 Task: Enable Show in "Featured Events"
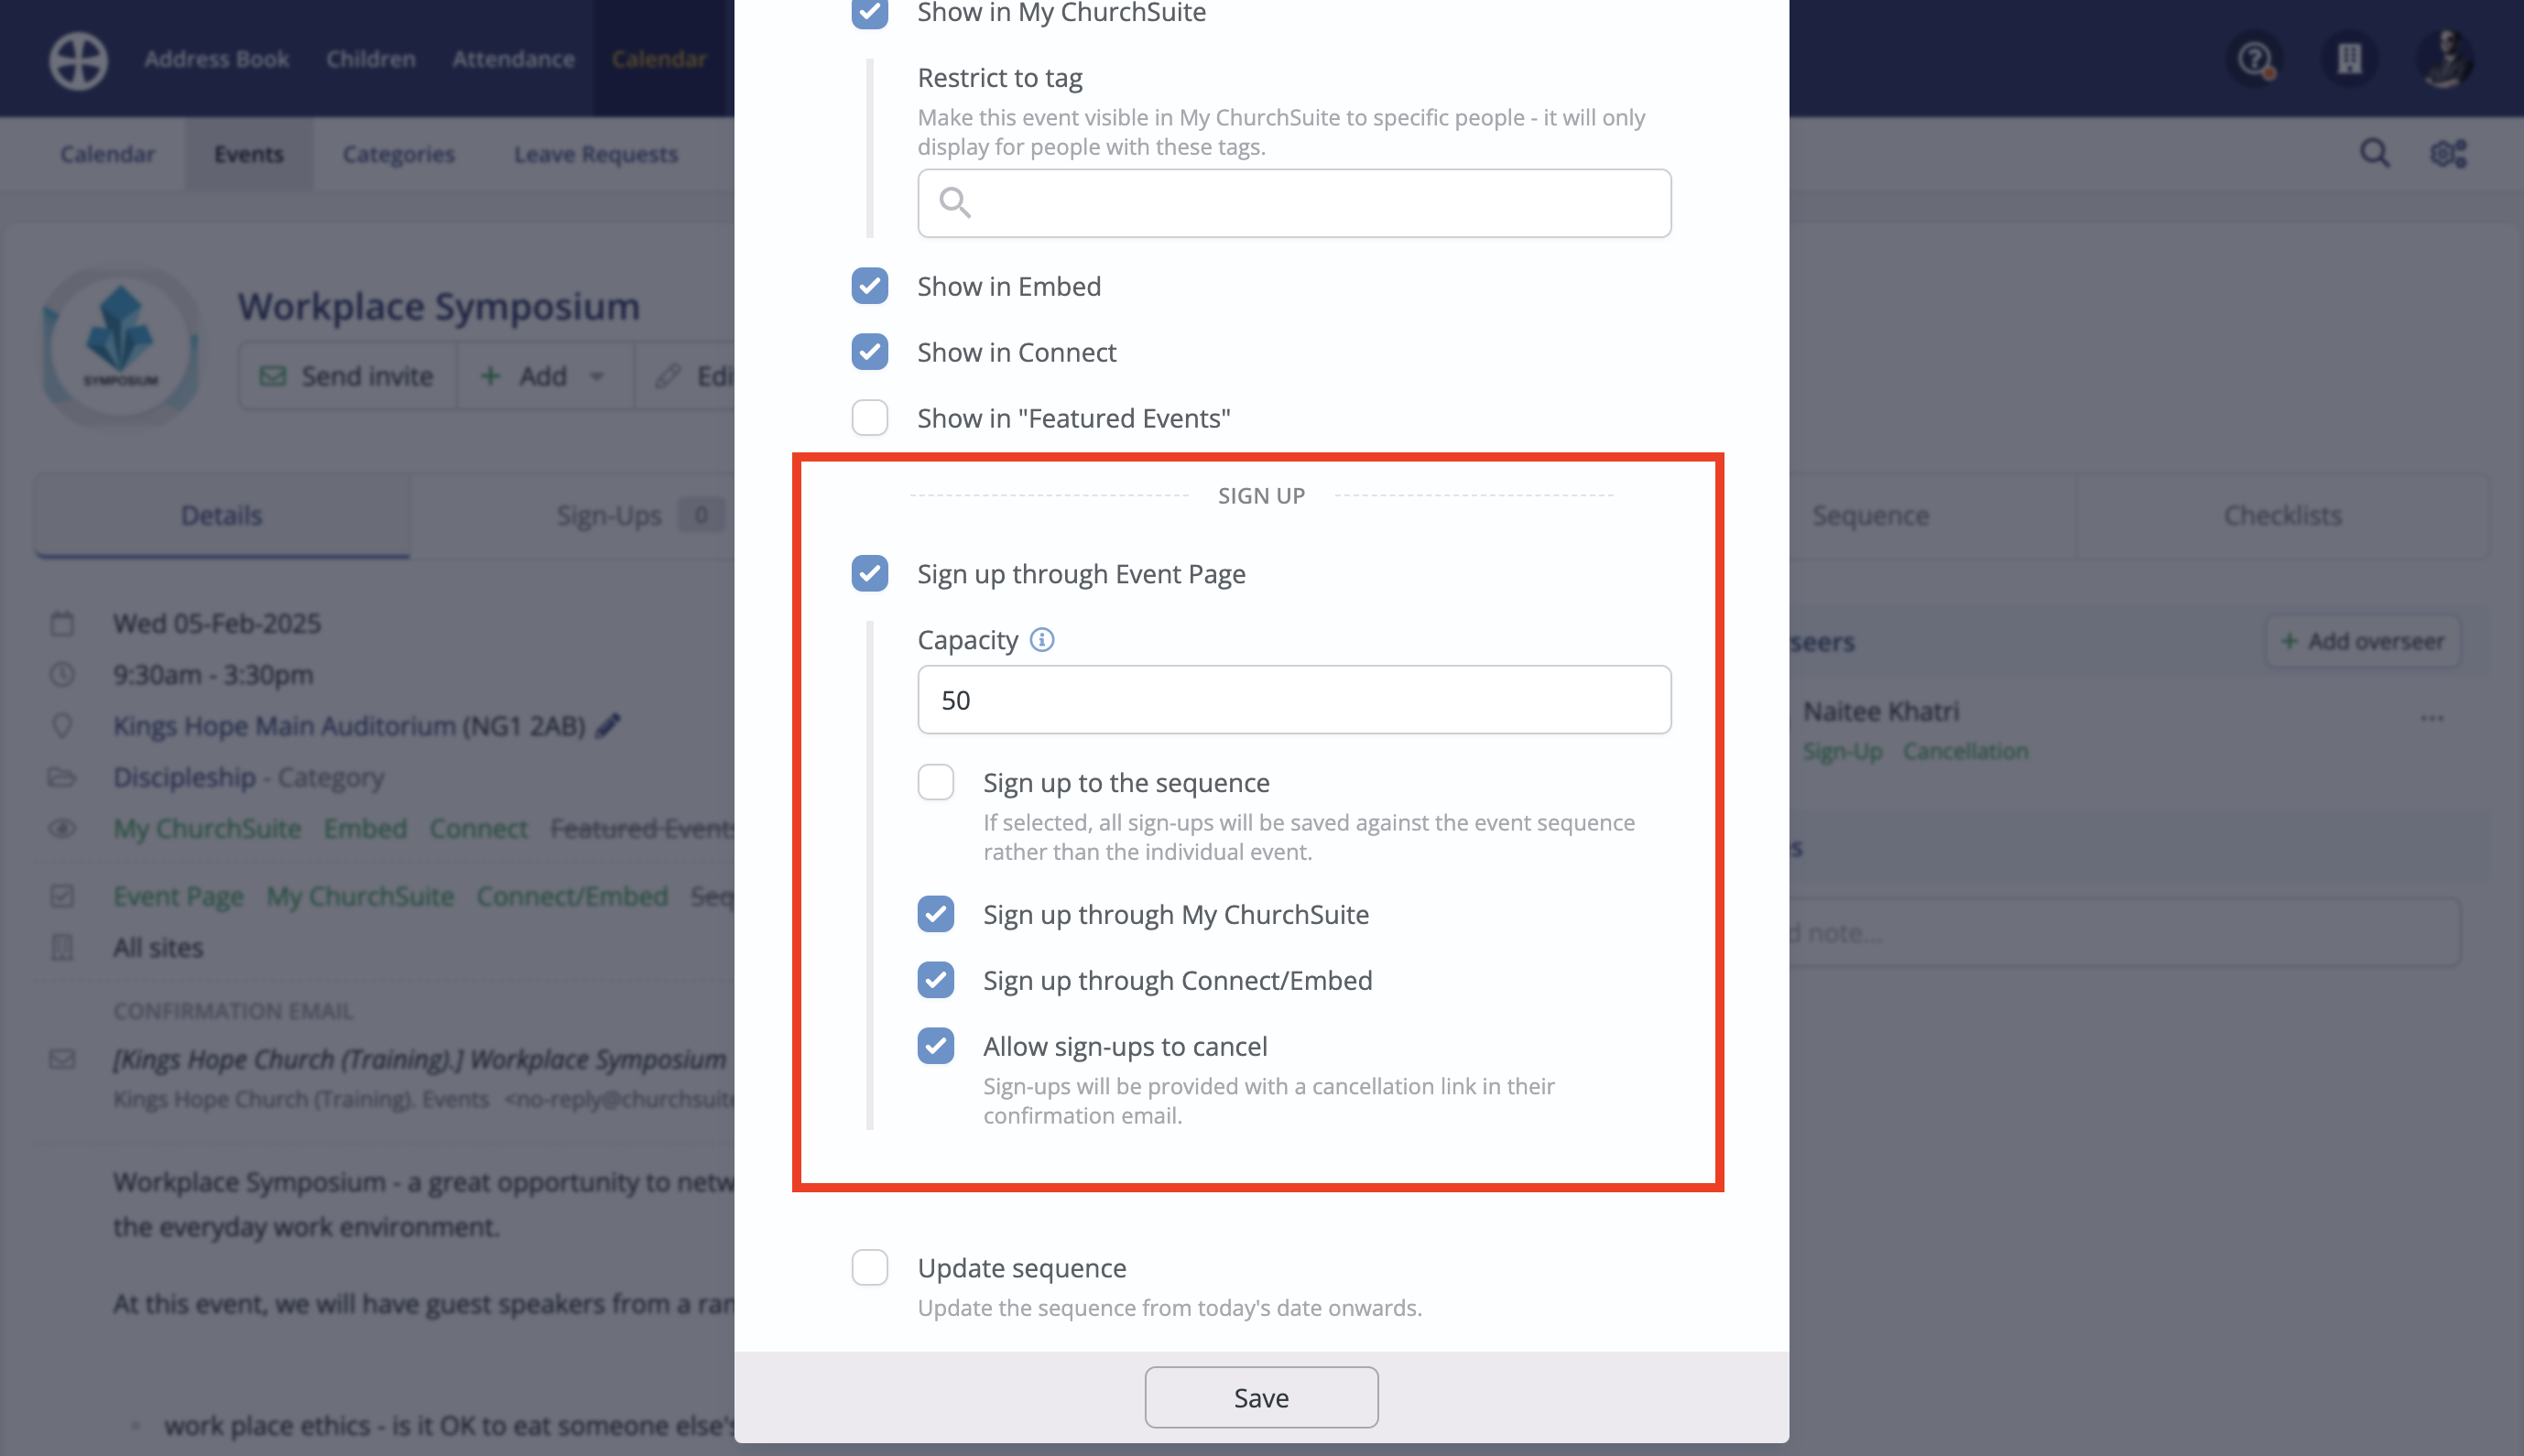point(870,418)
